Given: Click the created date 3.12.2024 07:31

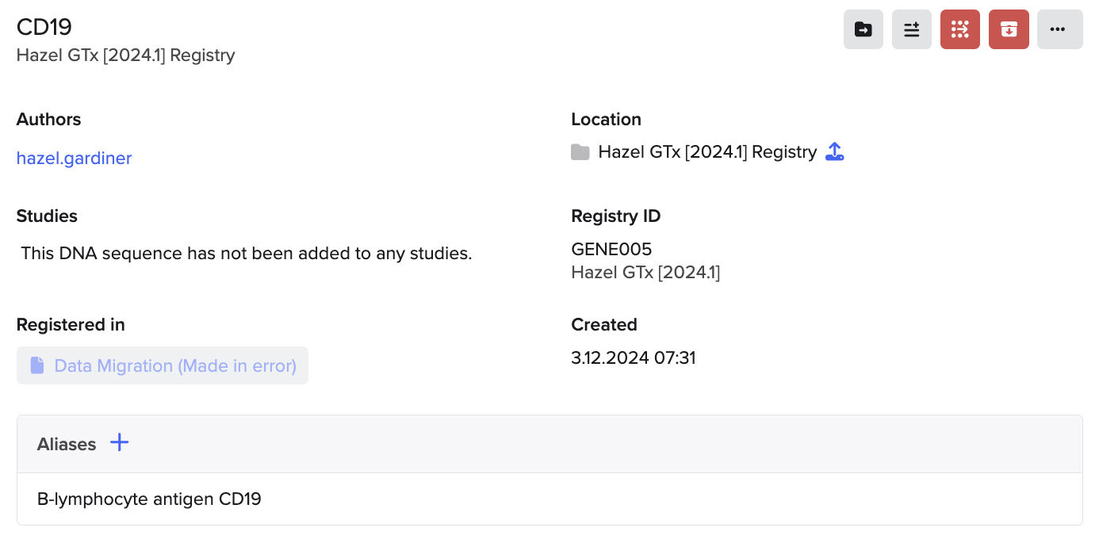Looking at the screenshot, I should tap(634, 358).
